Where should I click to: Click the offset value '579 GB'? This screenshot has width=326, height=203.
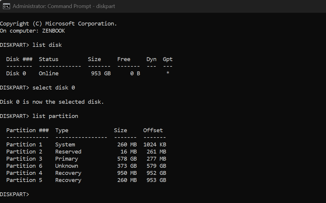pyautogui.click(x=156, y=166)
